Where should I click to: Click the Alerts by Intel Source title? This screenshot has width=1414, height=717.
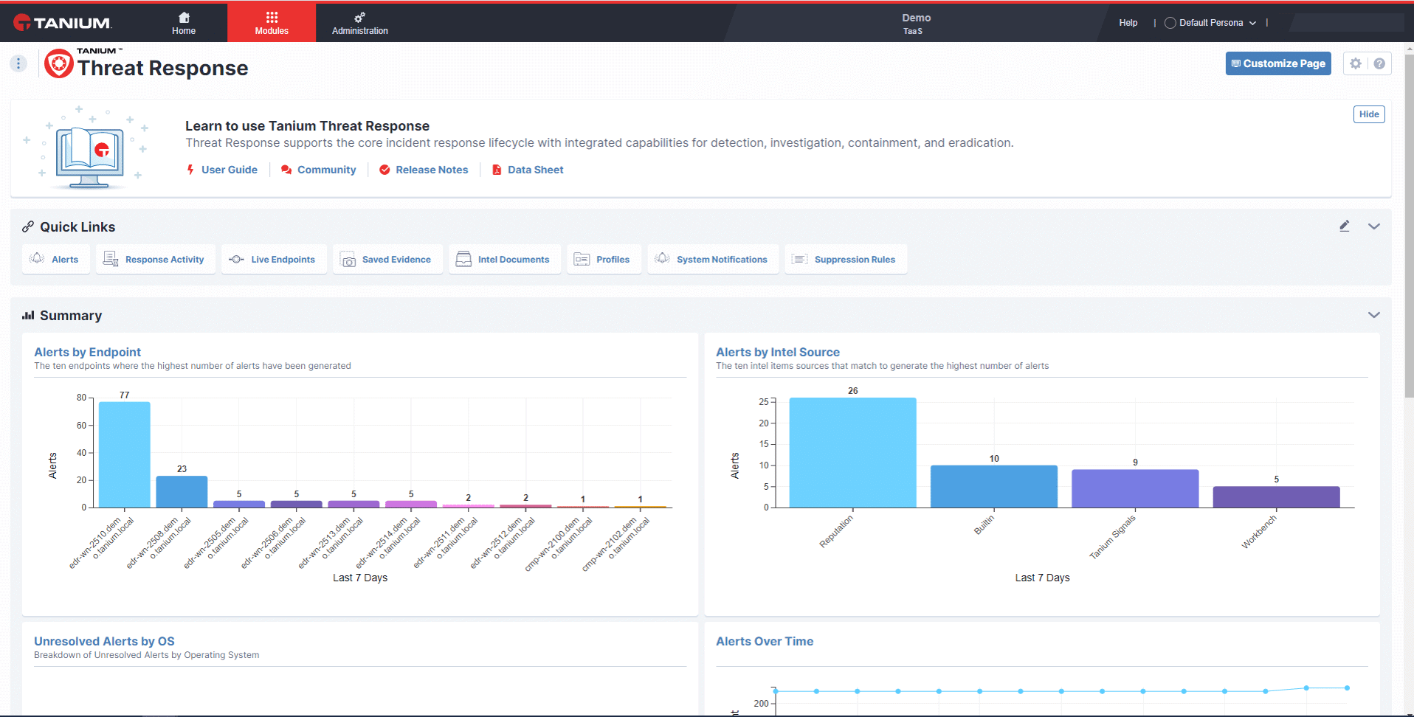778,353
